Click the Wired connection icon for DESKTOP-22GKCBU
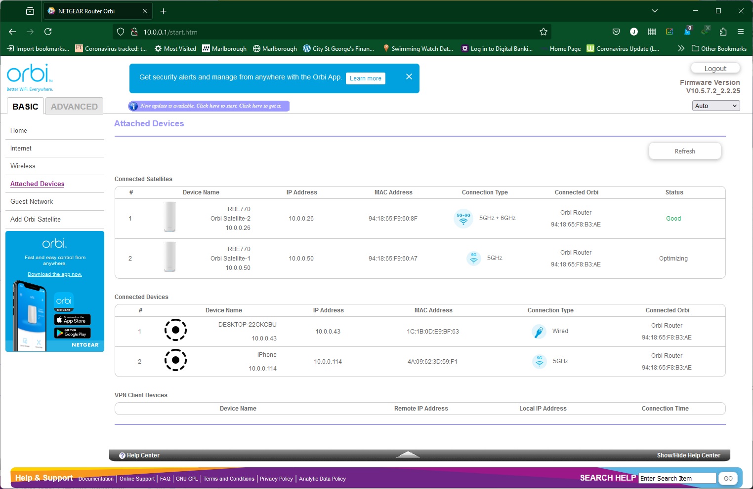 tap(539, 332)
